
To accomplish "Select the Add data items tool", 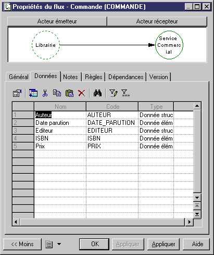I will (33, 93).
